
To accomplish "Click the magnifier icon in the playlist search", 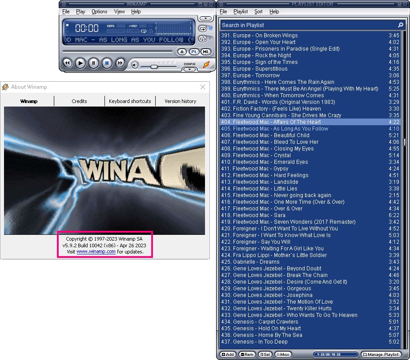I will point(400,25).
